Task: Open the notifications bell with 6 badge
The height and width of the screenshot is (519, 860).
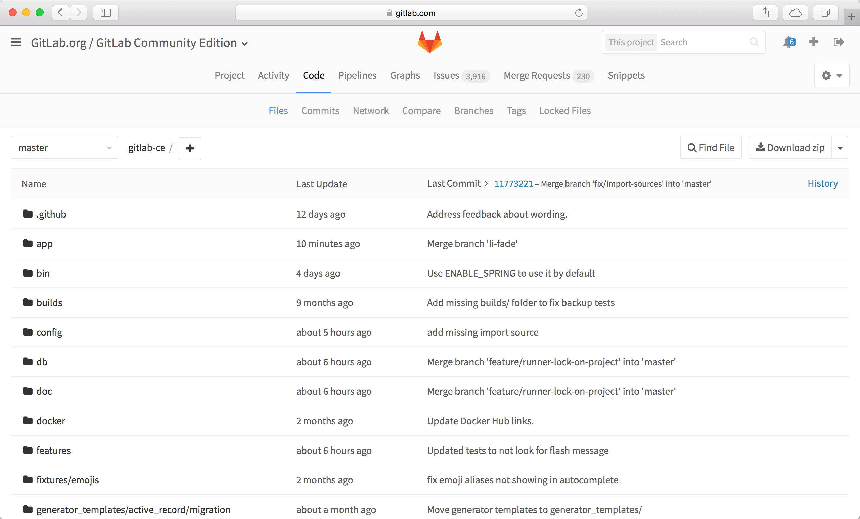Action: [788, 42]
